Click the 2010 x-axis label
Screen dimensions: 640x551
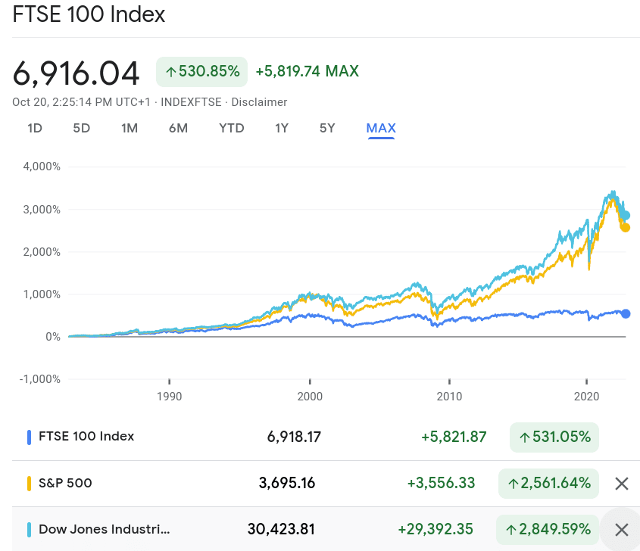[x=449, y=397]
